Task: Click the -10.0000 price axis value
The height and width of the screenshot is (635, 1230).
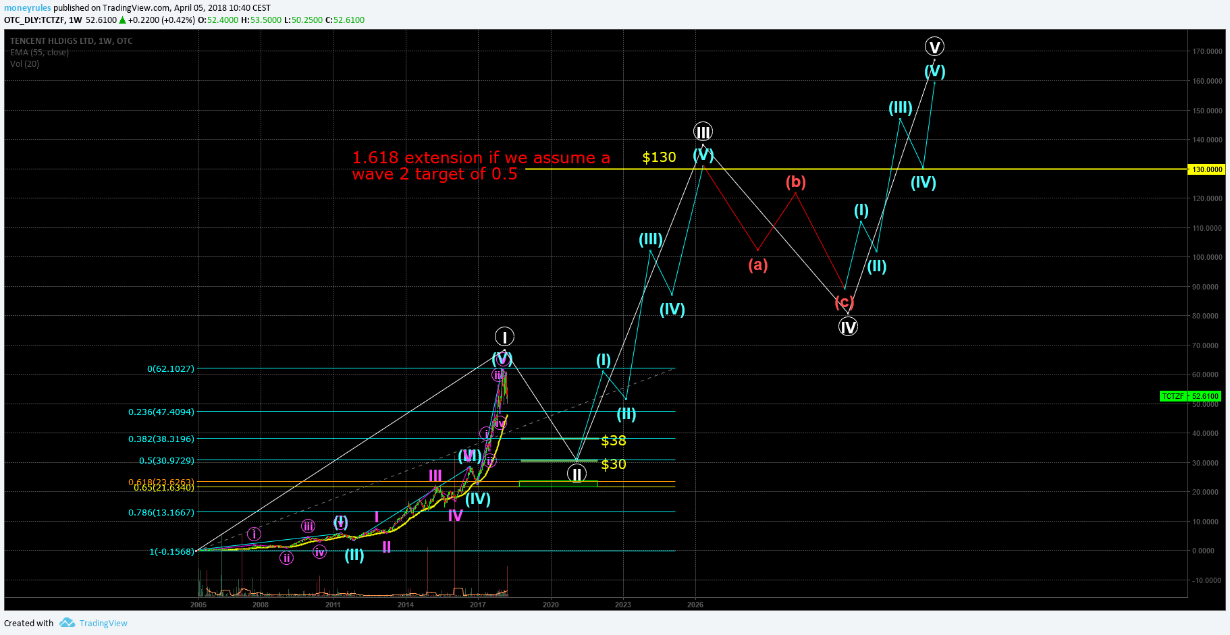Action: pos(1207,580)
